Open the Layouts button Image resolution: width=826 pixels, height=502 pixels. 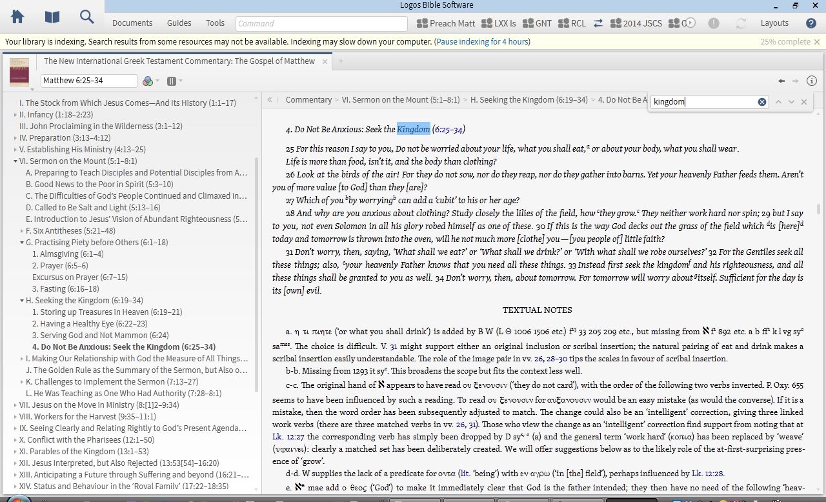(774, 23)
